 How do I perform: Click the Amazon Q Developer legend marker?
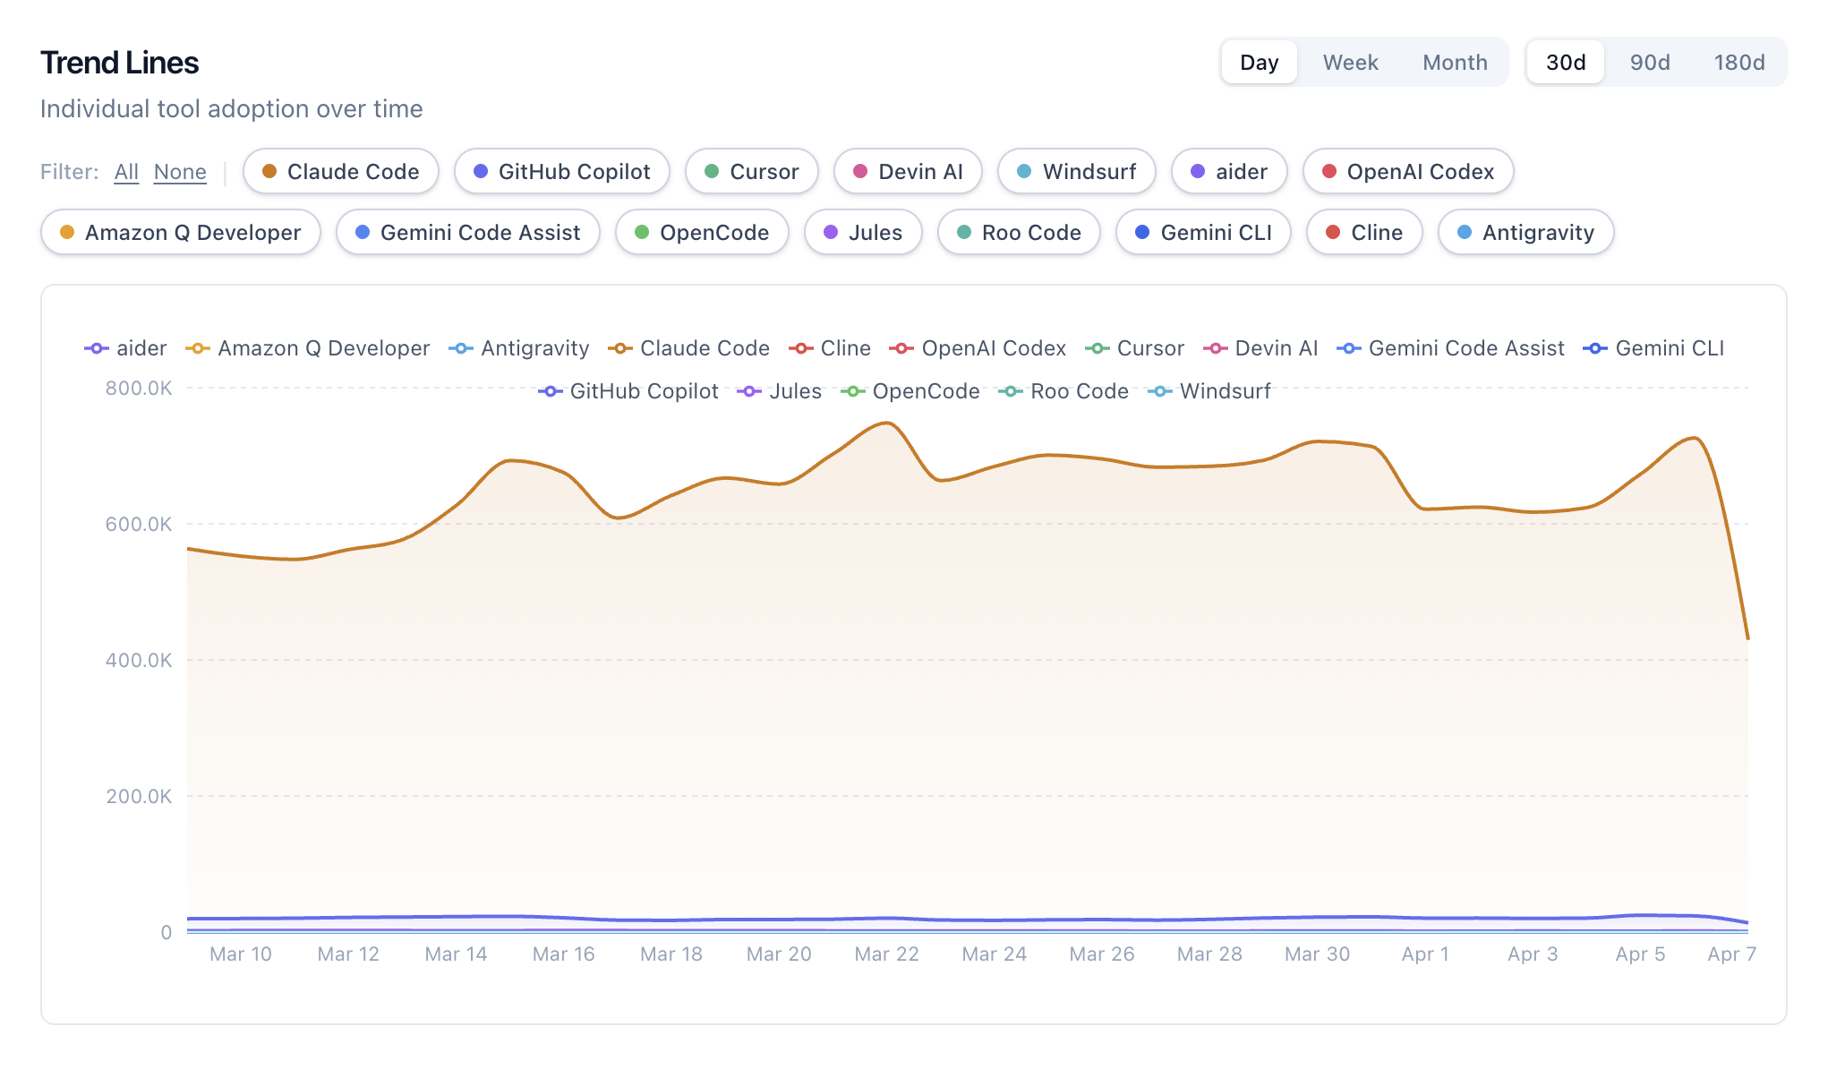[x=198, y=348]
